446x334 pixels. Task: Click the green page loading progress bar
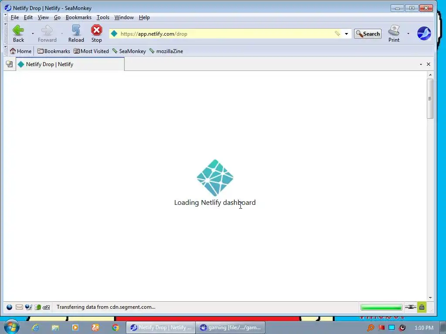tap(381, 307)
